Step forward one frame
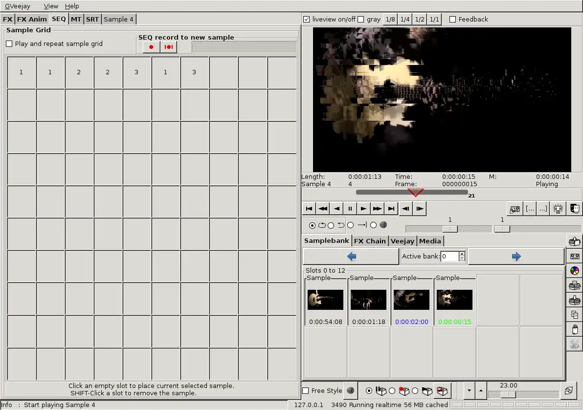The image size is (583, 410). pyautogui.click(x=420, y=209)
